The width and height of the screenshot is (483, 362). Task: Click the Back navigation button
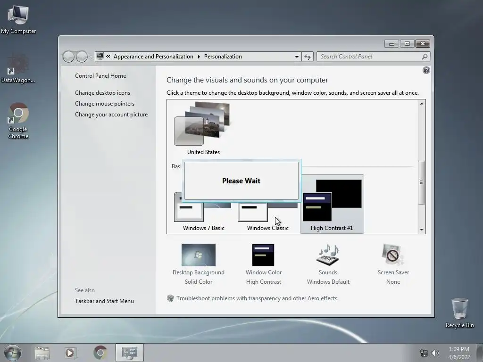(x=68, y=57)
